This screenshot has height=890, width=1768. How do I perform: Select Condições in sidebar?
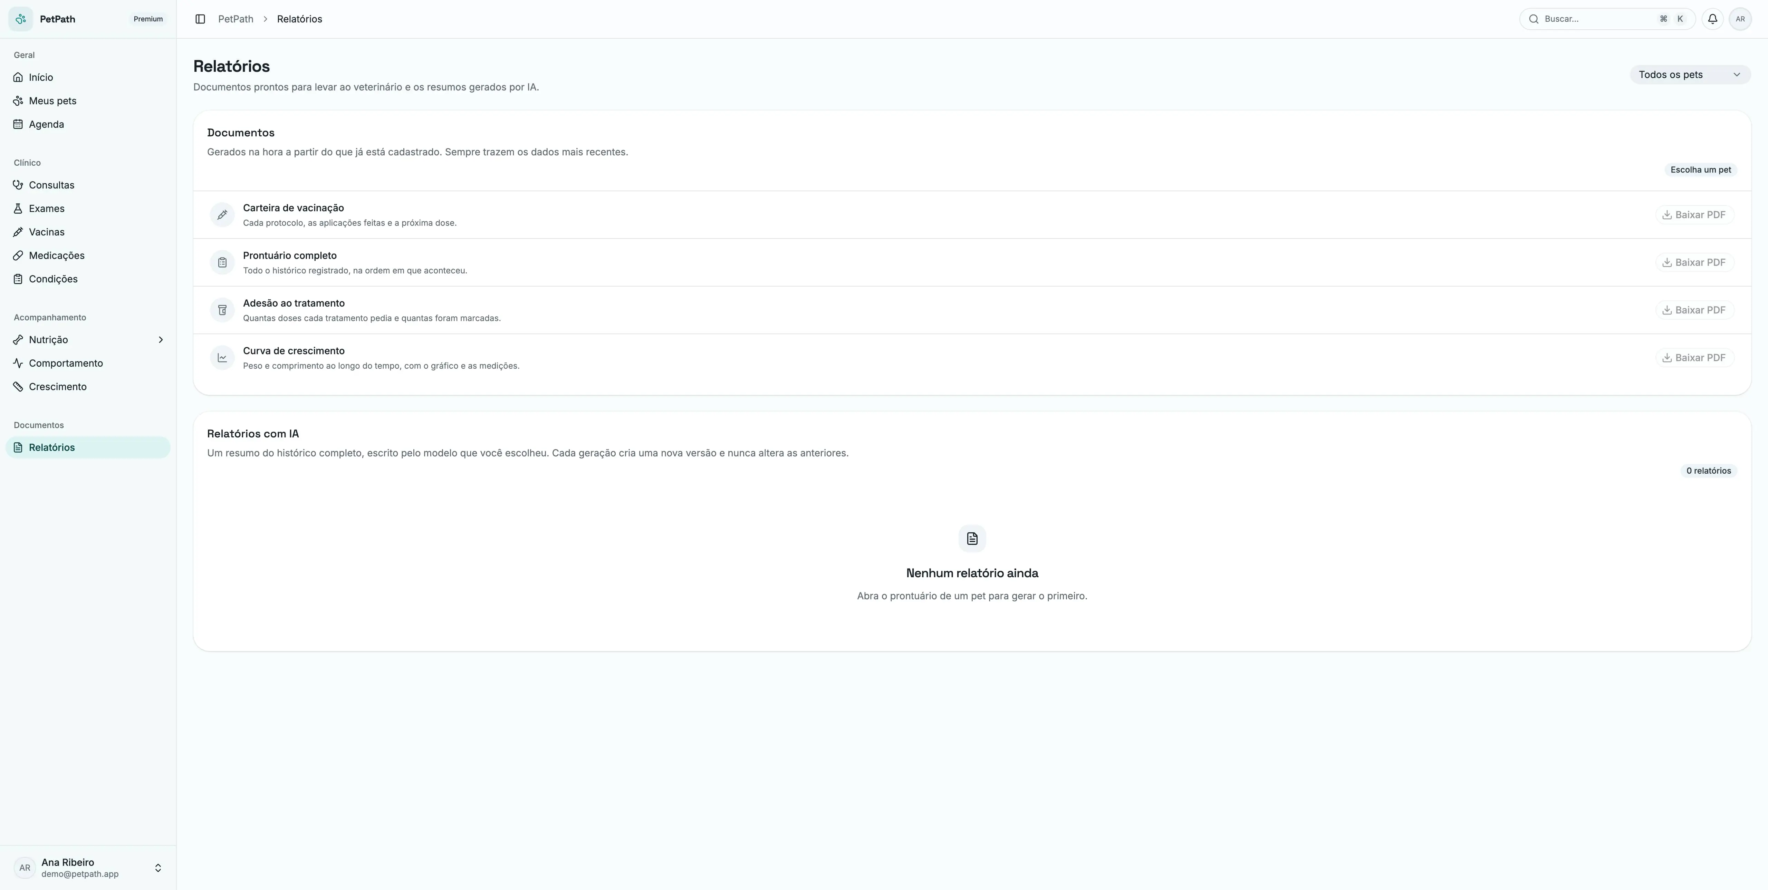(x=88, y=279)
